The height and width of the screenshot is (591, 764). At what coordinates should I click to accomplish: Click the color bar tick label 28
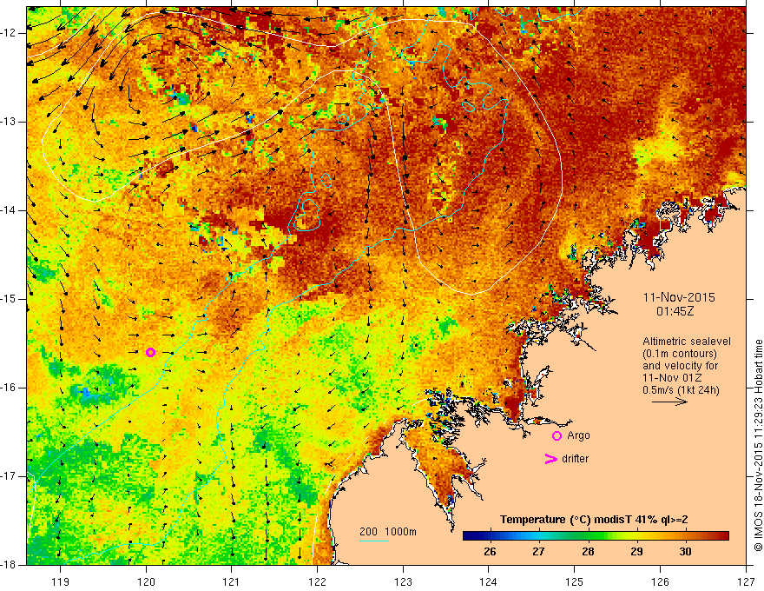[588, 552]
